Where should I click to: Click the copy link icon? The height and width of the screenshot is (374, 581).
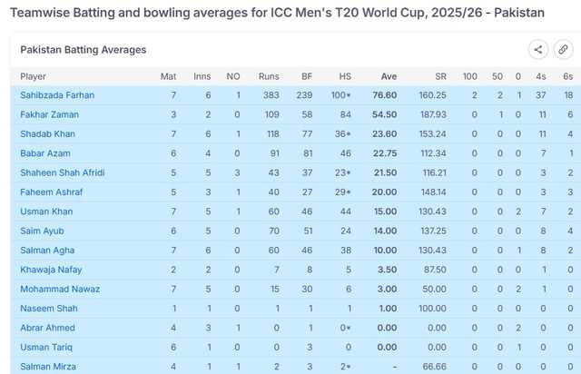click(x=563, y=50)
